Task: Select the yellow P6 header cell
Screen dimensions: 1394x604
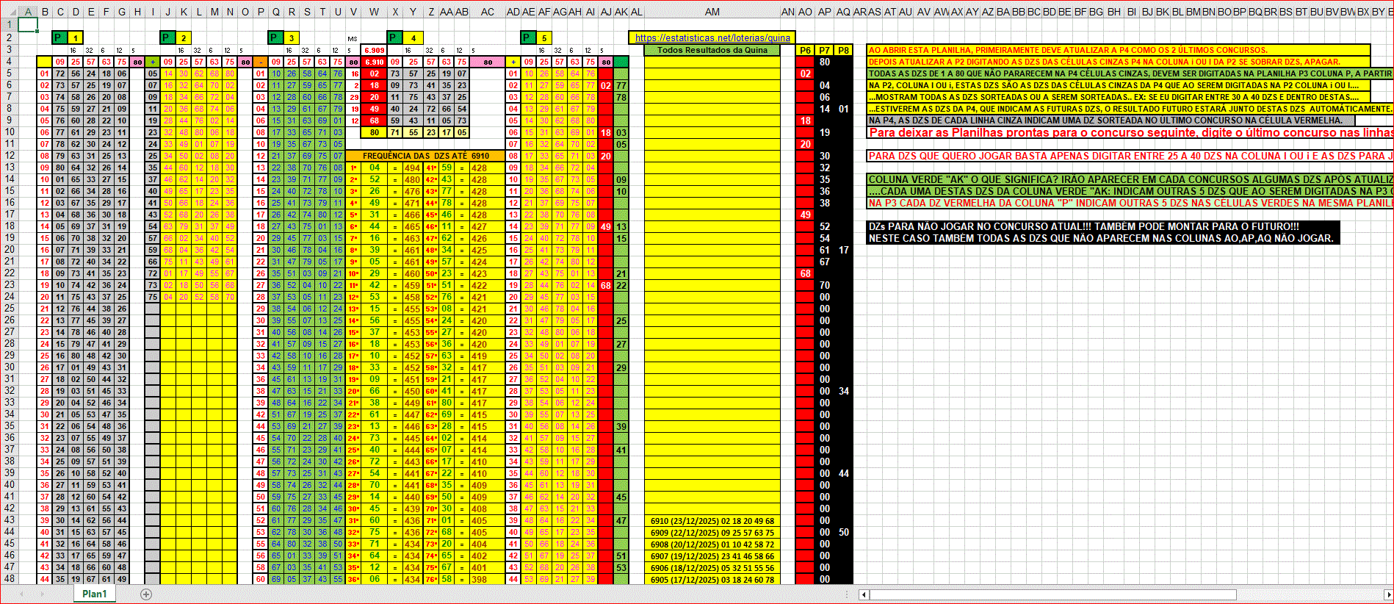Action: [x=805, y=50]
